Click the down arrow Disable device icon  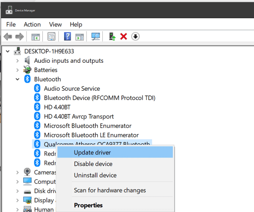tap(135, 36)
